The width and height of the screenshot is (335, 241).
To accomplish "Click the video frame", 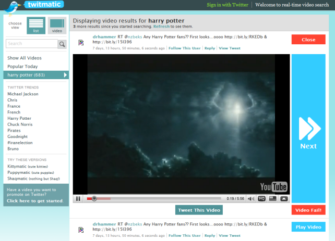I will click(x=181, y=124).
